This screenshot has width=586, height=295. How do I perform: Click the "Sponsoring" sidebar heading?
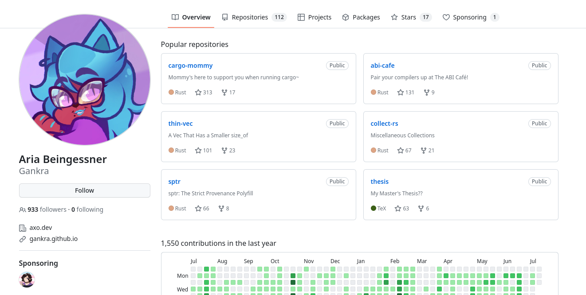(x=39, y=264)
